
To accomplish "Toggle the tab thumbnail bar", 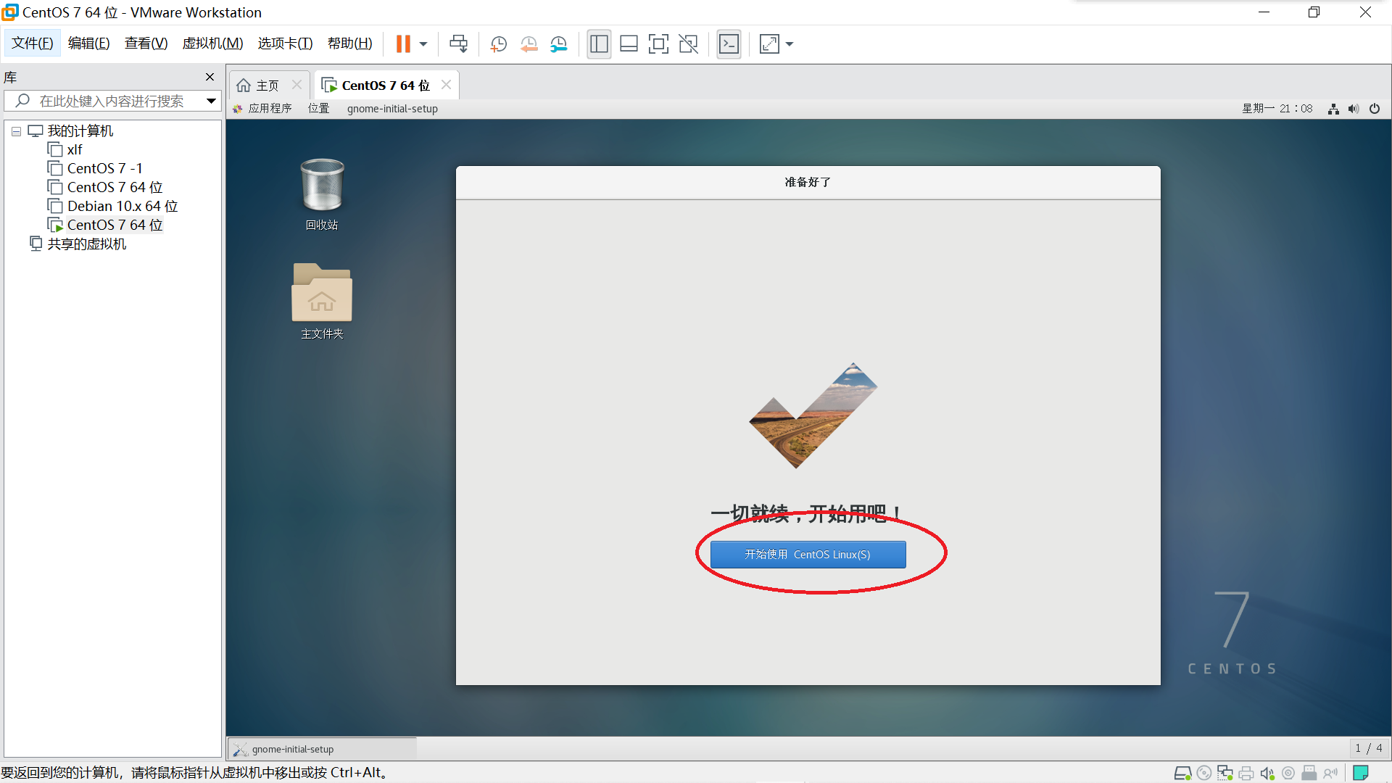I will (629, 44).
